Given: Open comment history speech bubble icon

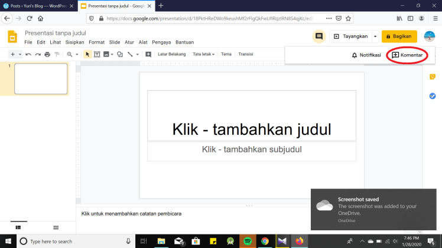Looking at the screenshot, I should coord(319,37).
